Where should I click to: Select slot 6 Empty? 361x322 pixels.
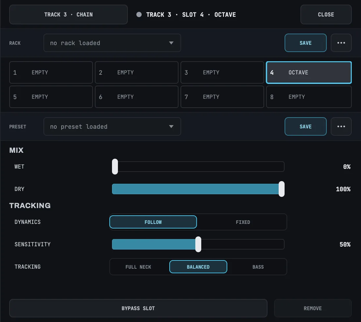(136, 97)
